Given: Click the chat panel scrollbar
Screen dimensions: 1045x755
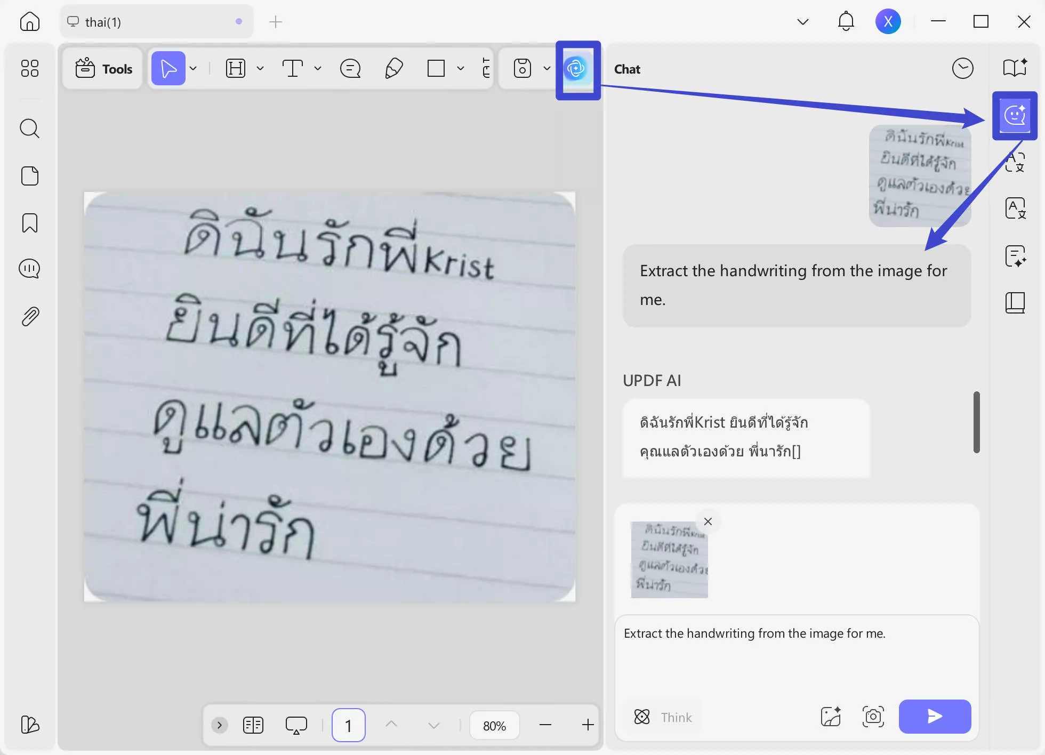Looking at the screenshot, I should [x=976, y=422].
